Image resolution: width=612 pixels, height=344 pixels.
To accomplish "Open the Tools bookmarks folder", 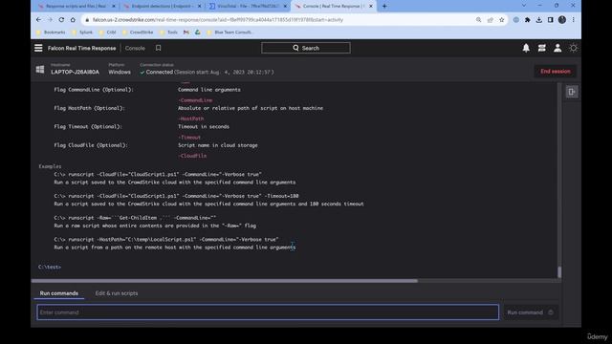I will point(168,32).
